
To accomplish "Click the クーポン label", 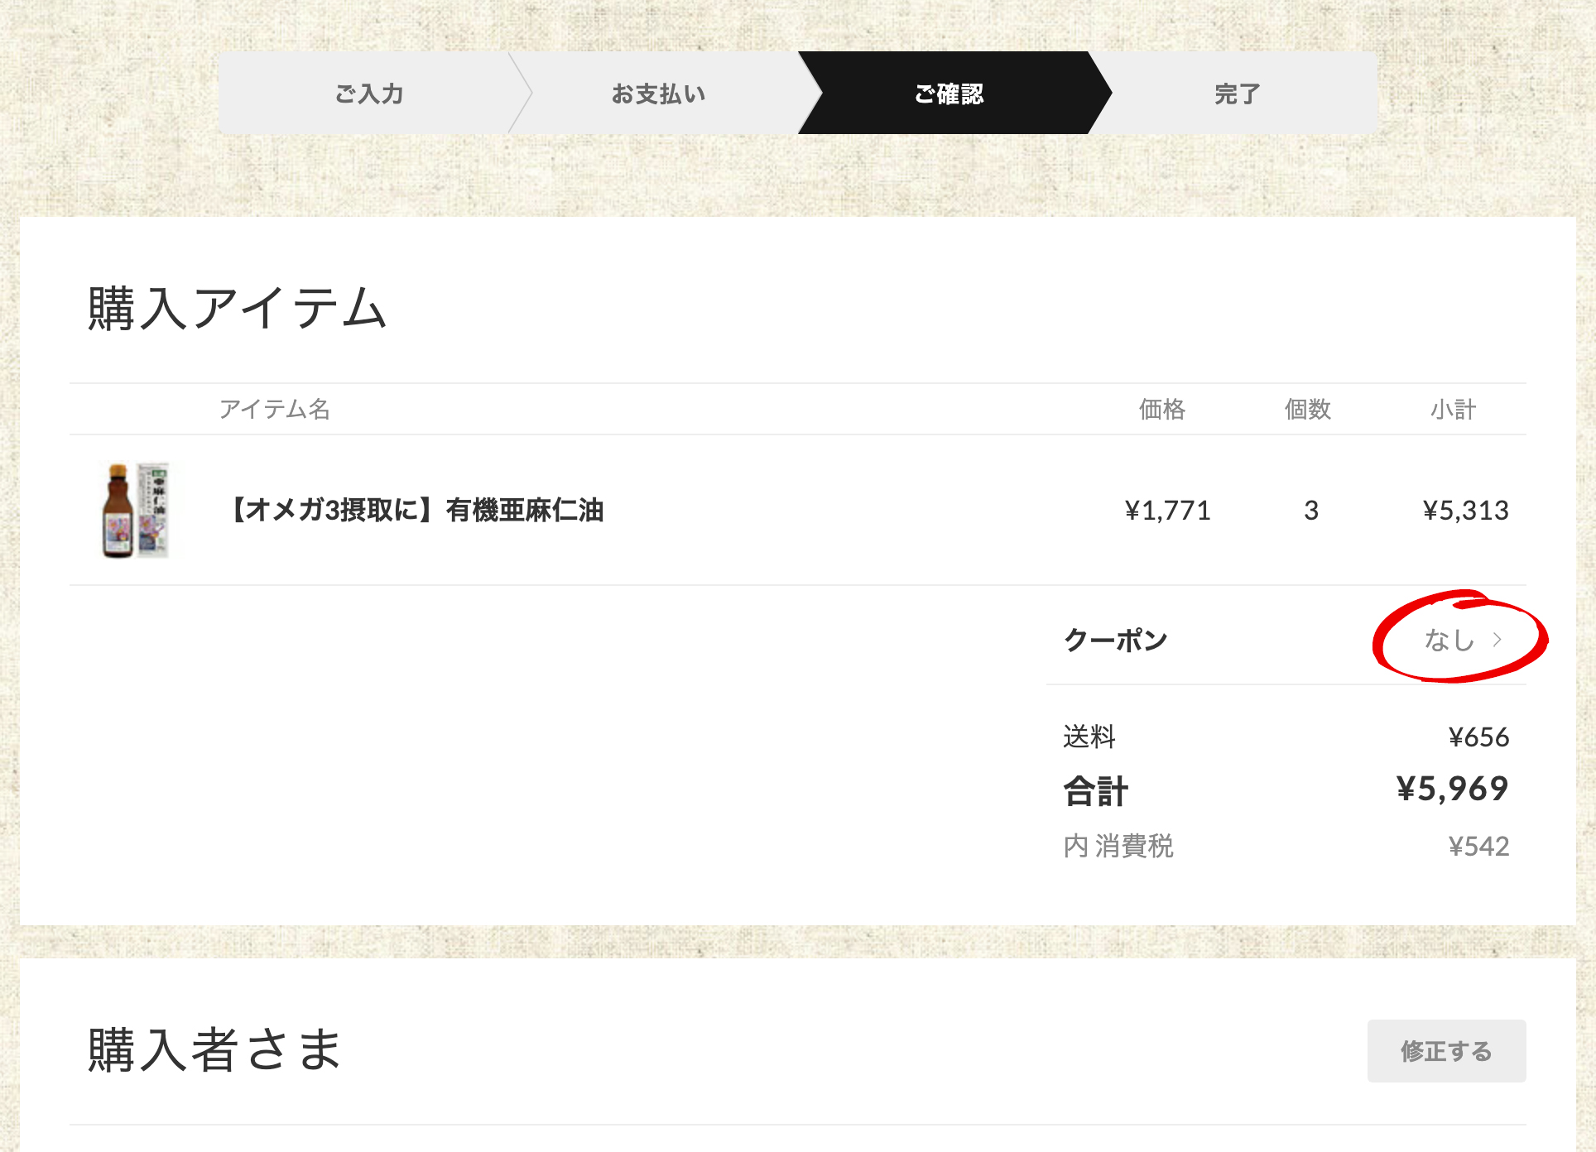I will pos(1115,639).
